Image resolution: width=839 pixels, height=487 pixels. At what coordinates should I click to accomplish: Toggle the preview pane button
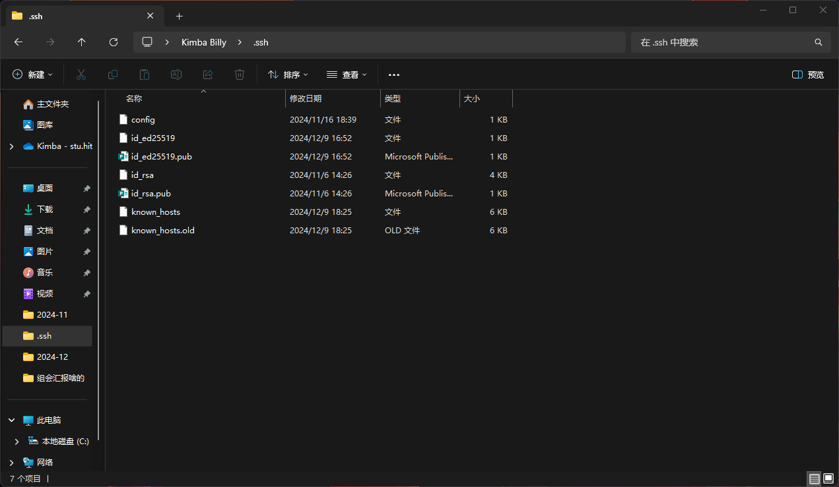coord(808,74)
